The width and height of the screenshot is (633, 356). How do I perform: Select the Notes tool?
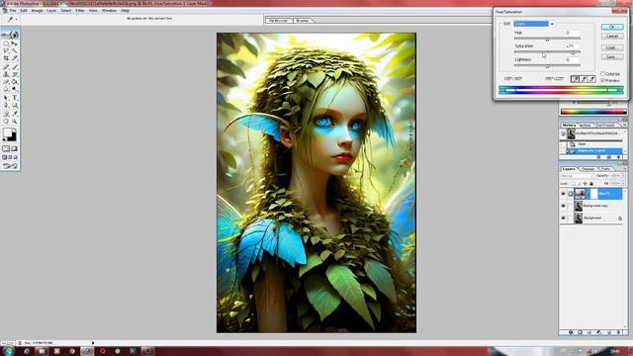(6, 114)
